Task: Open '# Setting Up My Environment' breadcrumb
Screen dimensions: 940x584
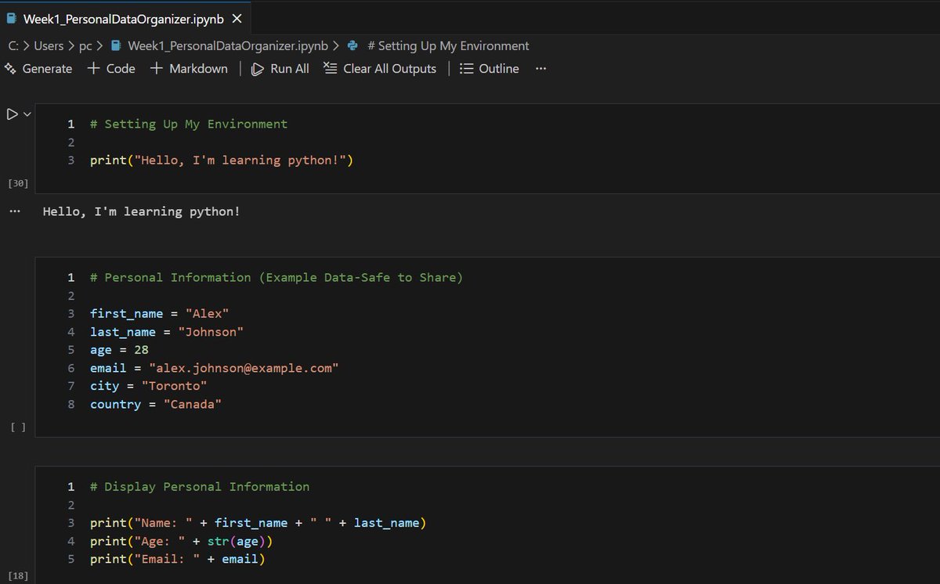Action: (x=448, y=46)
